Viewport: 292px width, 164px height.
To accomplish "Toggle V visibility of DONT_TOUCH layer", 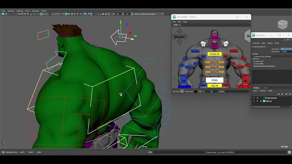I will pos(254,98).
